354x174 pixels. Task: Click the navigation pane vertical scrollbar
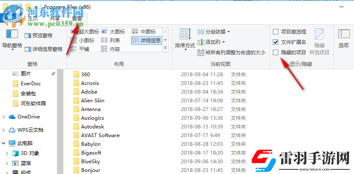60,121
